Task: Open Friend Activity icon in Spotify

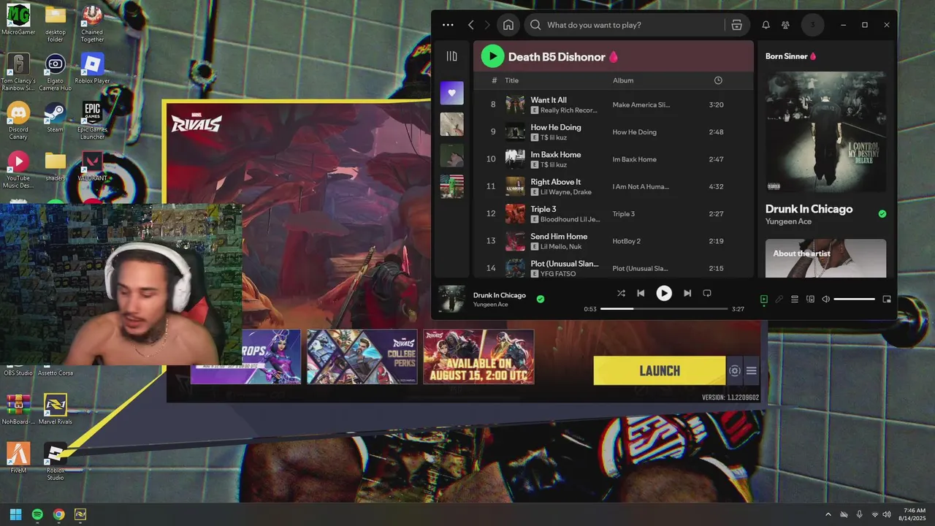Action: point(785,25)
